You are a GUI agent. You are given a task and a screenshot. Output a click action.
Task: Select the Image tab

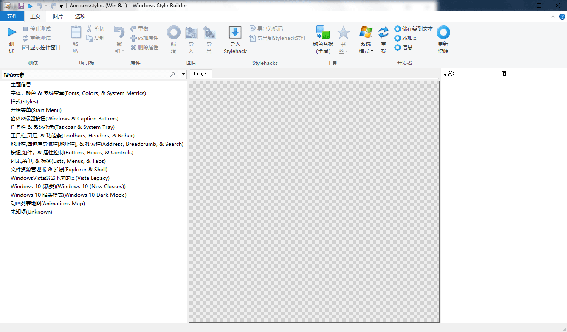pos(200,74)
